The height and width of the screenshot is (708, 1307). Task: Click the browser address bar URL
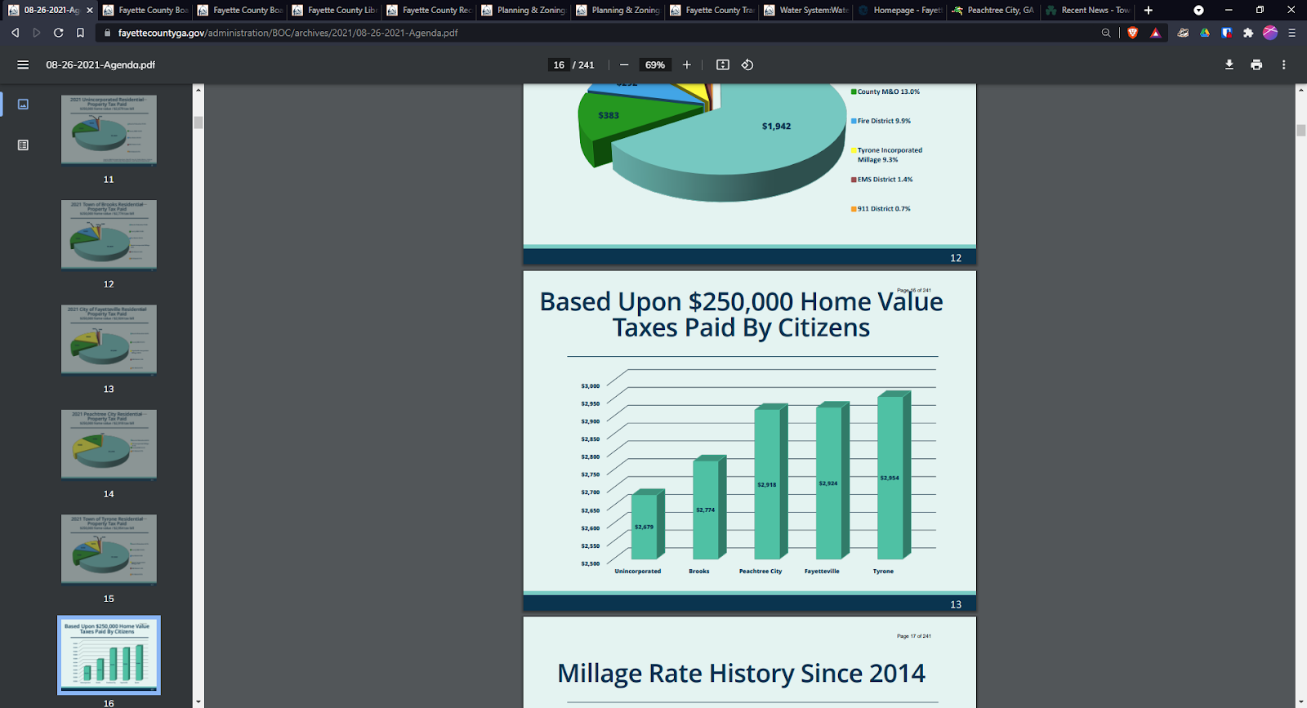click(288, 33)
